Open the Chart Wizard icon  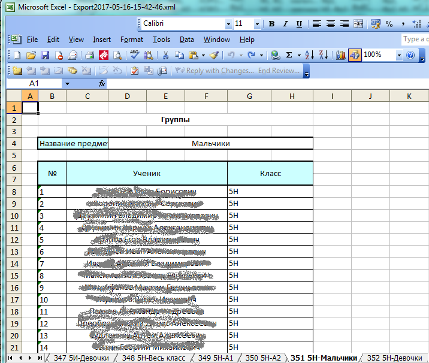341,55
